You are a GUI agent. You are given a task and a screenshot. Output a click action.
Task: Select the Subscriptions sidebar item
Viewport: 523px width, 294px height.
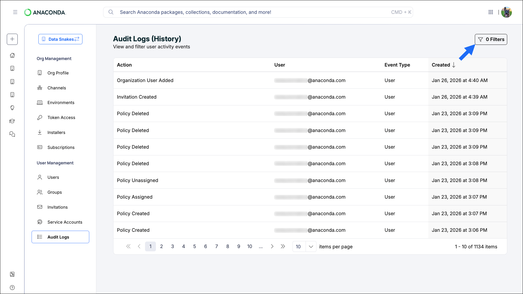tap(61, 147)
